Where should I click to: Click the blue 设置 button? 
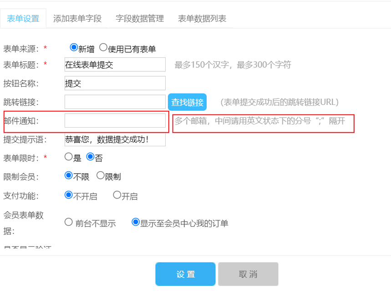(185, 274)
